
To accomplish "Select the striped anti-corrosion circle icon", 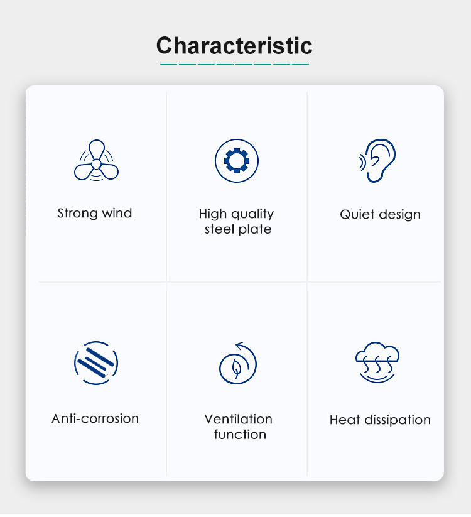I will coord(96,363).
